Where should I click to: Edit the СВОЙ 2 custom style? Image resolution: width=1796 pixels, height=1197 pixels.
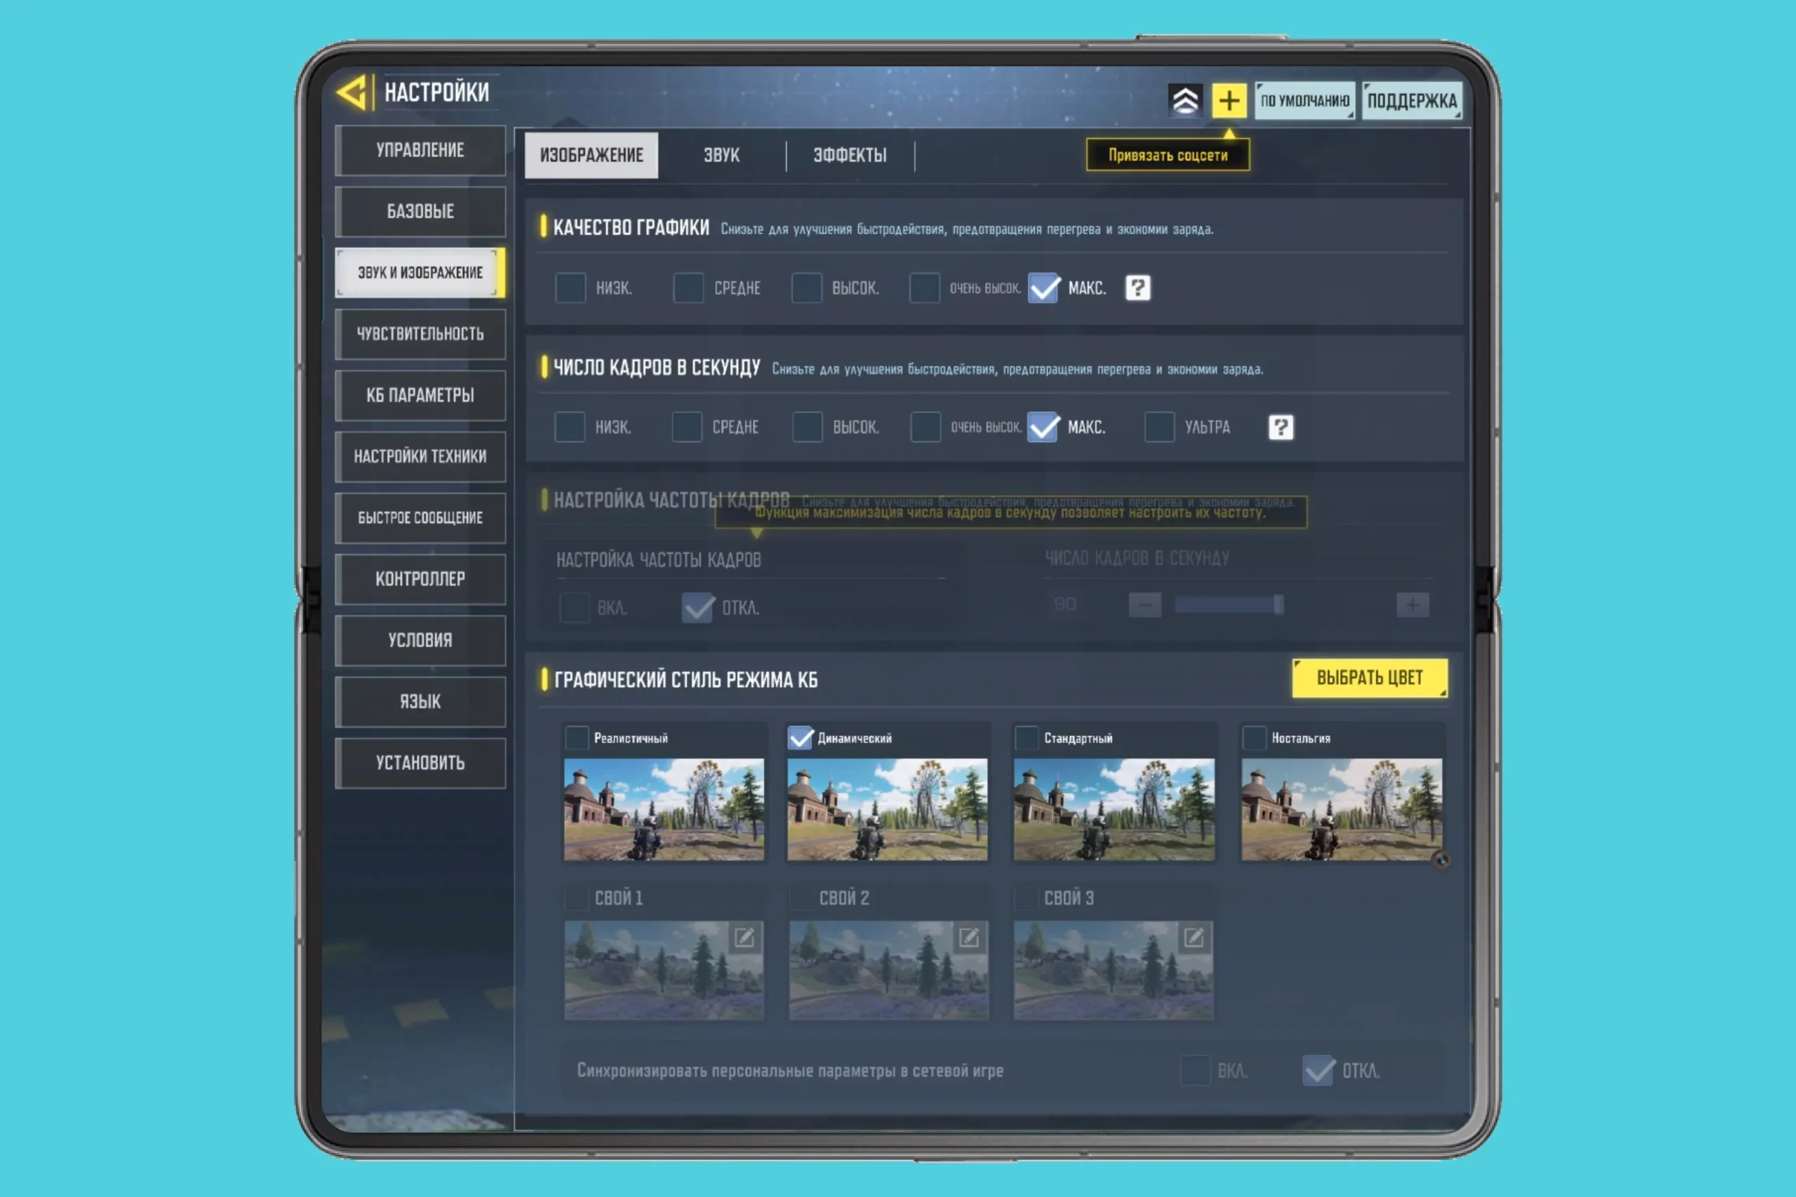click(x=968, y=938)
